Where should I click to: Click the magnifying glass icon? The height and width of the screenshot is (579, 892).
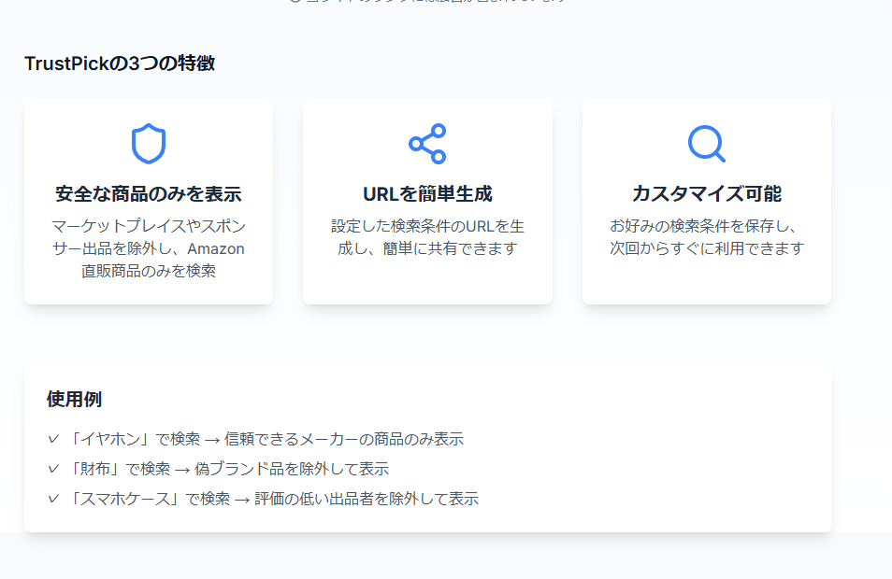pos(706,144)
